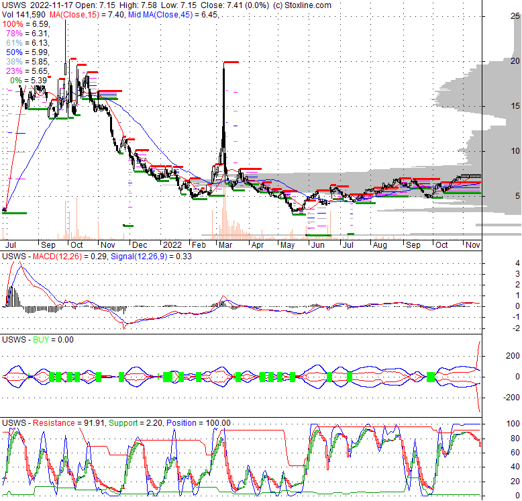
Task: Click the '-200' value on BUY panel axis
Action: [511, 398]
